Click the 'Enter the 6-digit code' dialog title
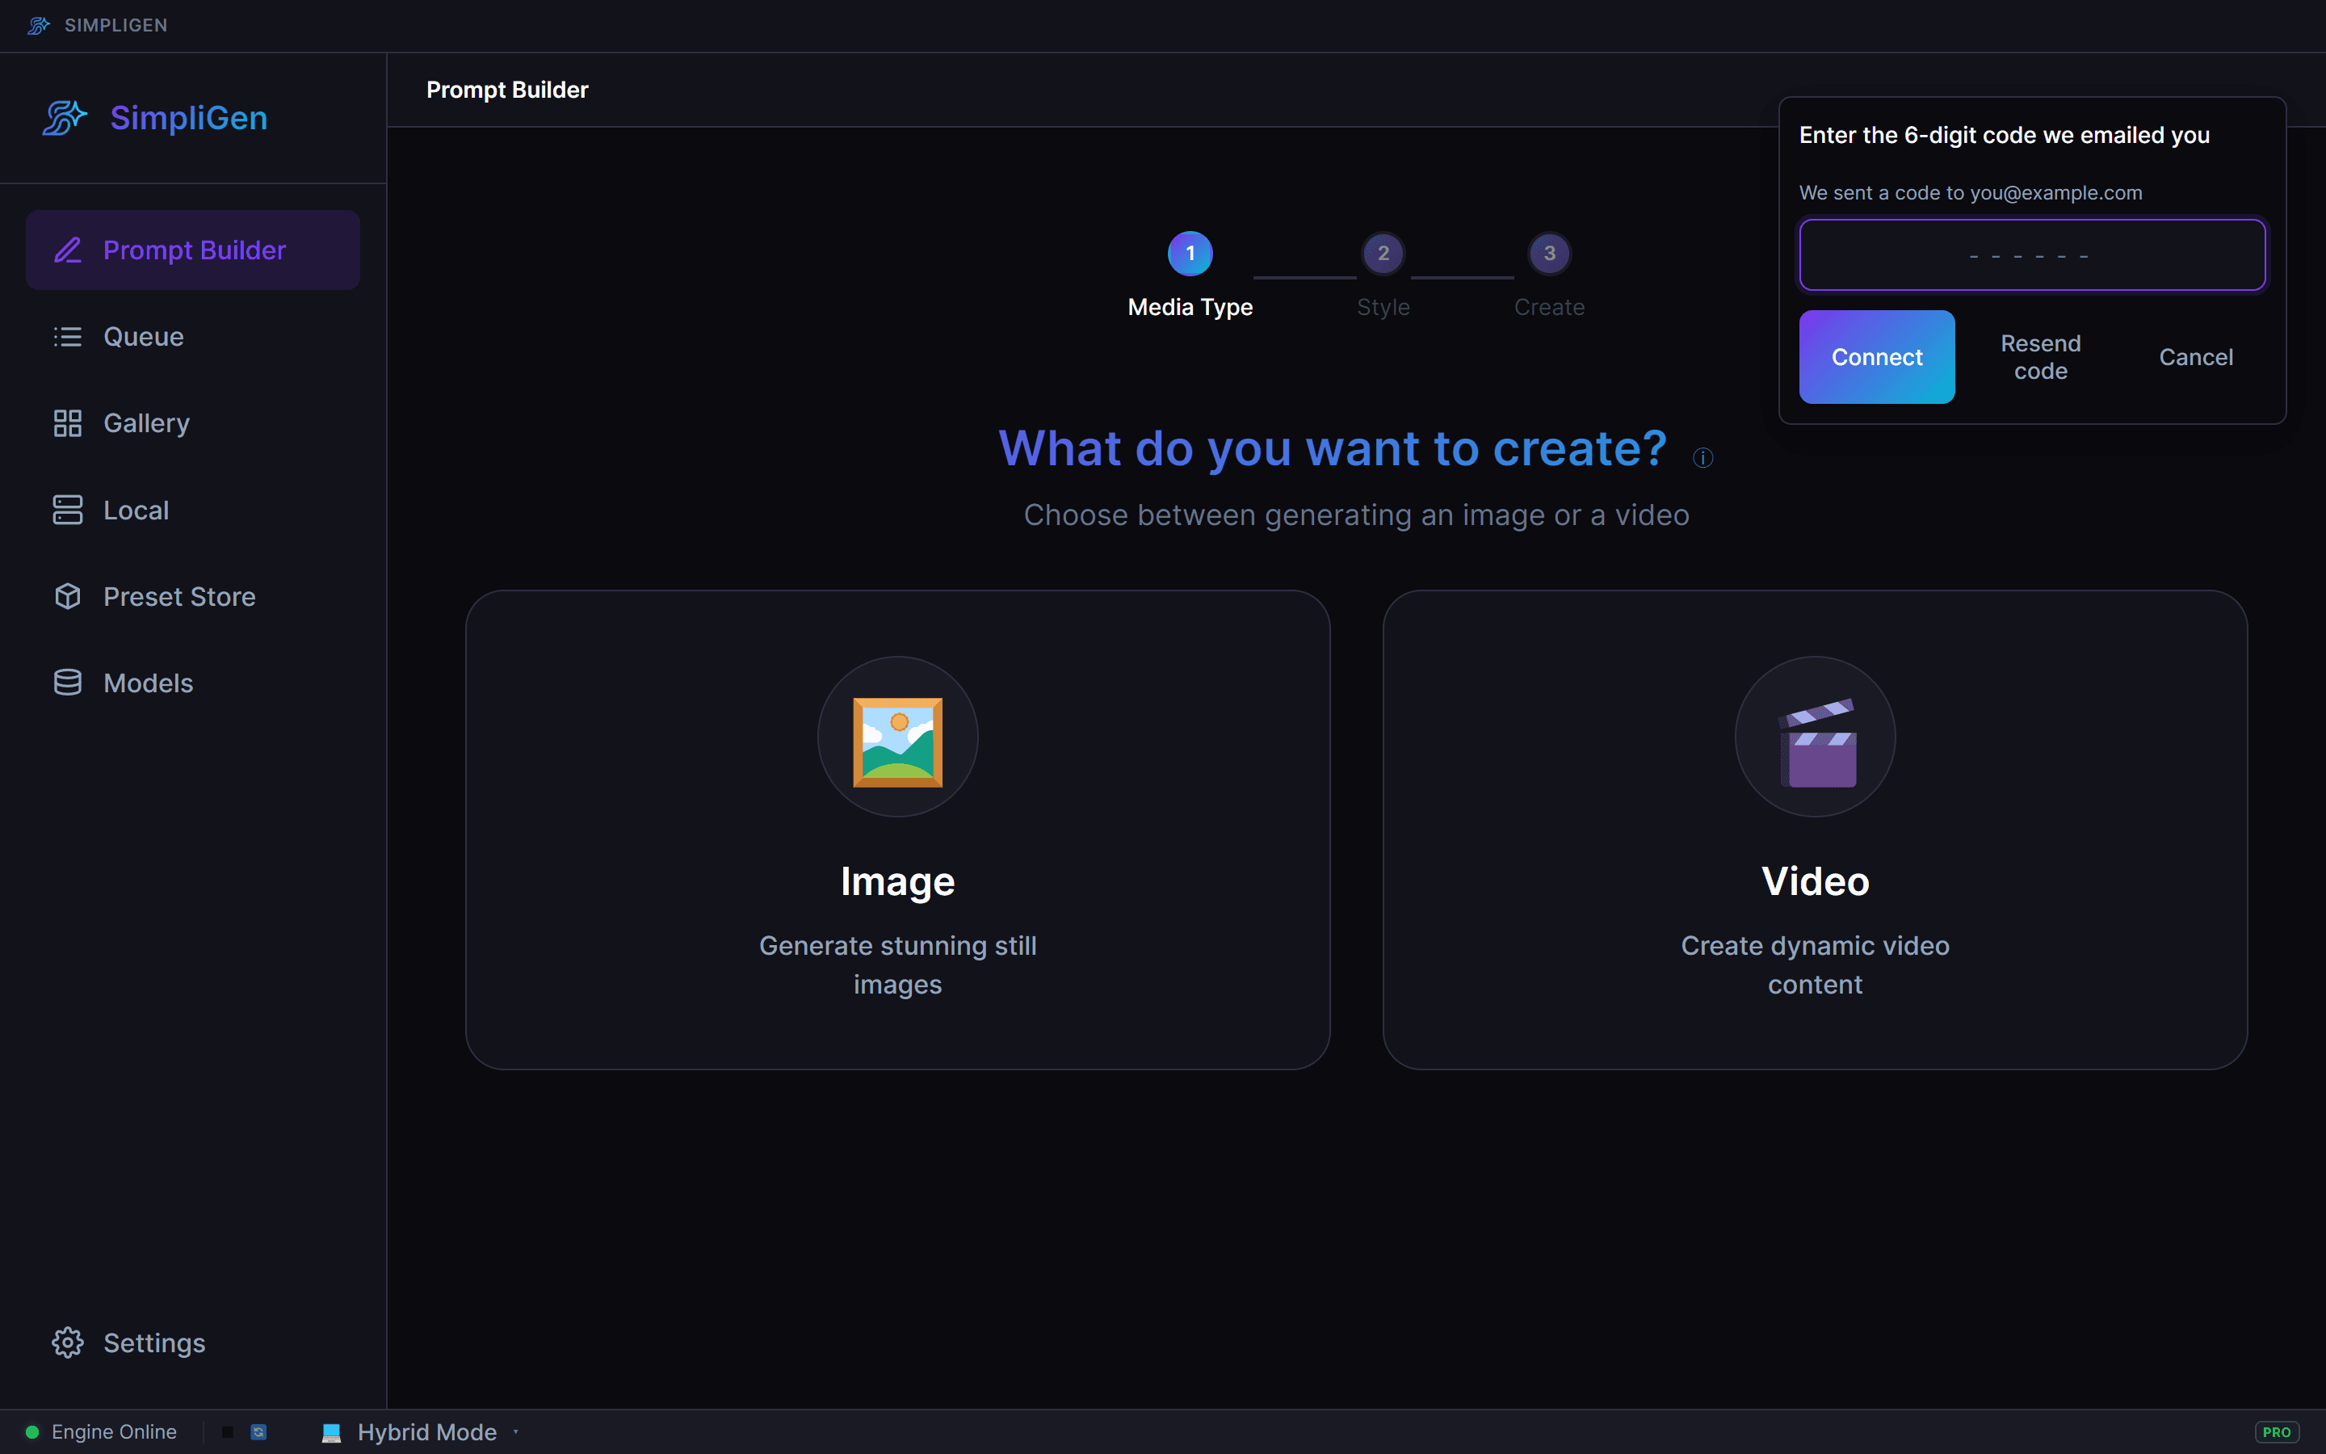This screenshot has height=1454, width=2326. tap(2004, 136)
